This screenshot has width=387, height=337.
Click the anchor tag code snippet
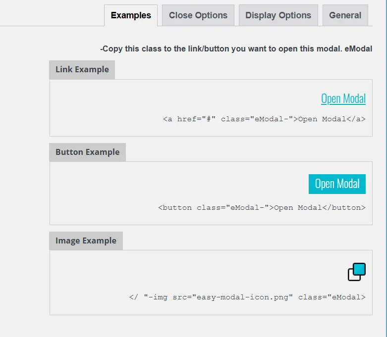pyautogui.click(x=264, y=119)
